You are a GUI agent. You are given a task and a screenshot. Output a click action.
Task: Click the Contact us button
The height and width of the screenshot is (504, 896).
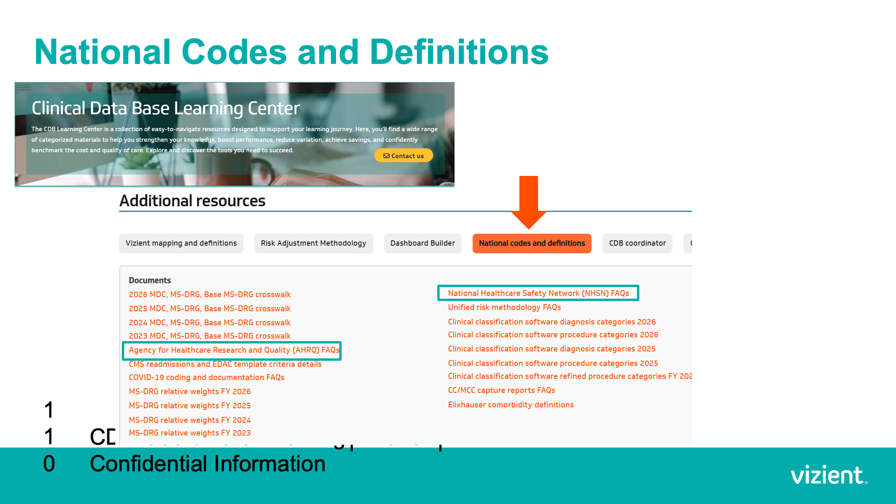403,156
